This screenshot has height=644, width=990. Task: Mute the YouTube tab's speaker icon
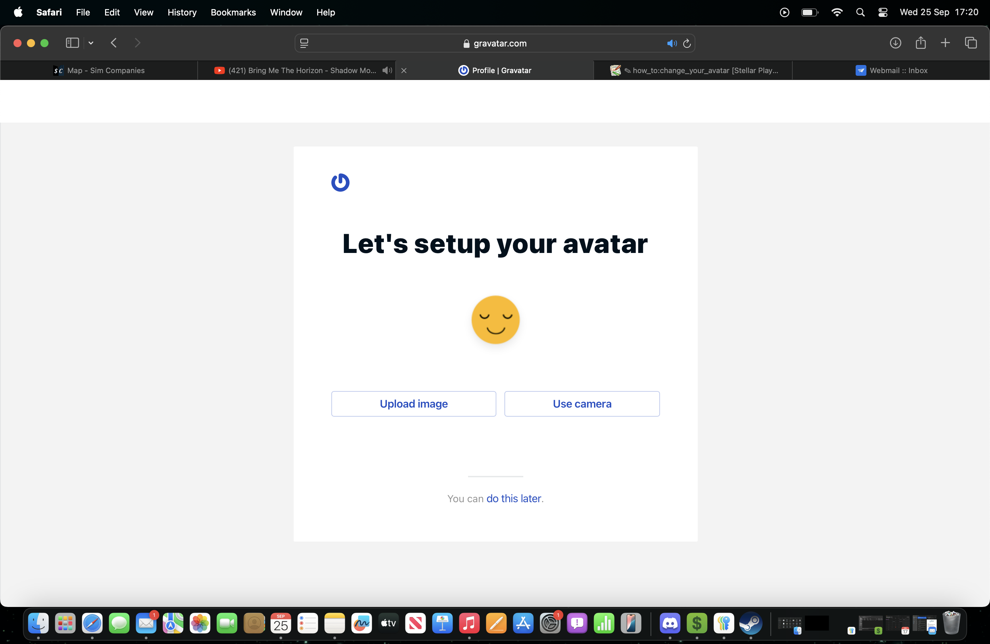click(387, 70)
